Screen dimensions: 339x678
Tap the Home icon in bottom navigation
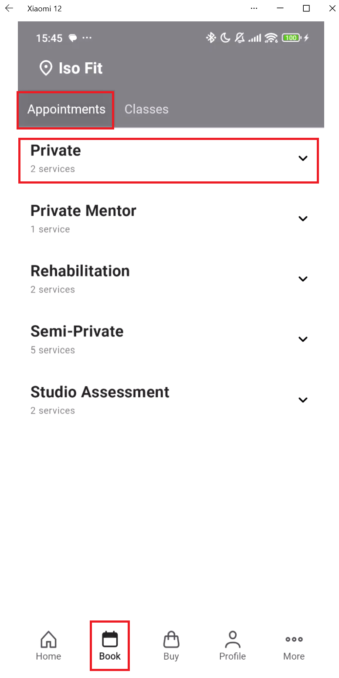pyautogui.click(x=48, y=640)
